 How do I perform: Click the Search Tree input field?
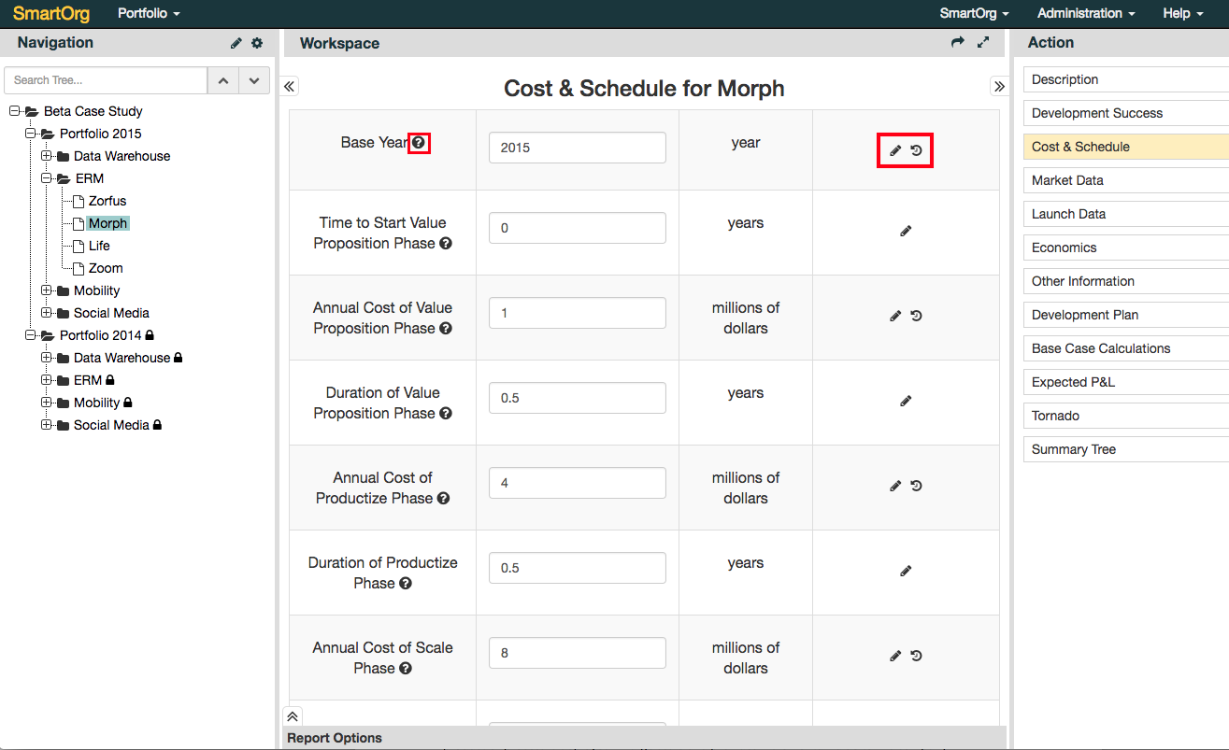[x=105, y=80]
